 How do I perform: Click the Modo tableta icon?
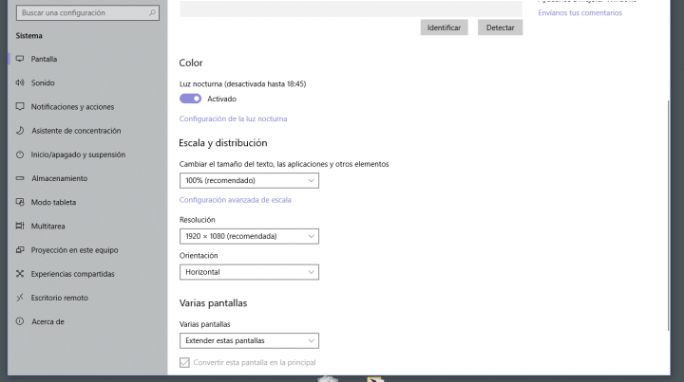pyautogui.click(x=20, y=202)
